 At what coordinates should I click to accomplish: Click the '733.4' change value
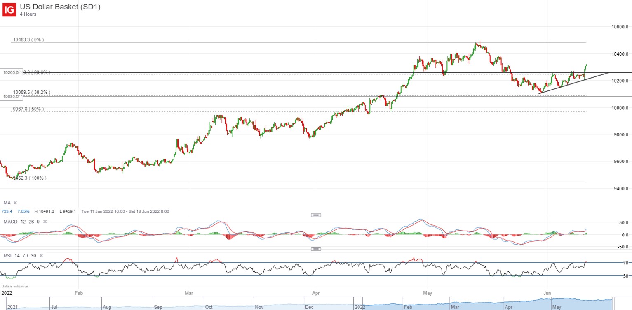point(7,211)
